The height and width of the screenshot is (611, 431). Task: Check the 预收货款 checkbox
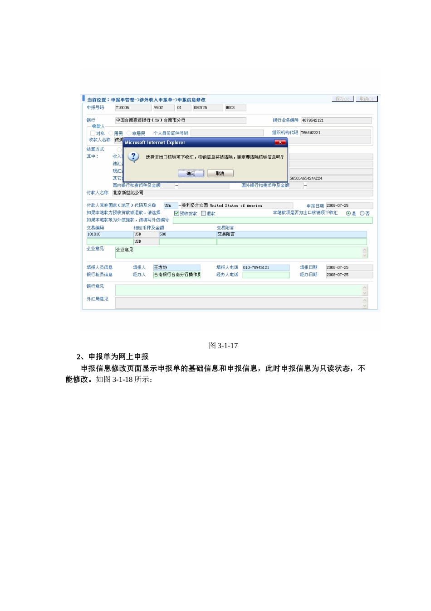click(x=176, y=213)
